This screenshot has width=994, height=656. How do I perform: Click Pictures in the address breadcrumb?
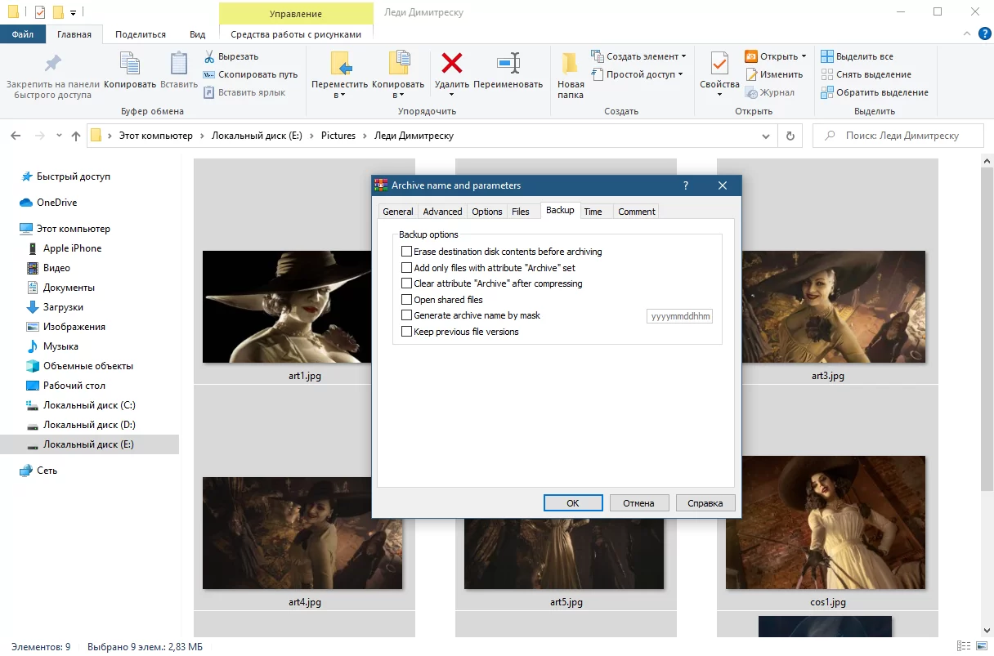(338, 136)
